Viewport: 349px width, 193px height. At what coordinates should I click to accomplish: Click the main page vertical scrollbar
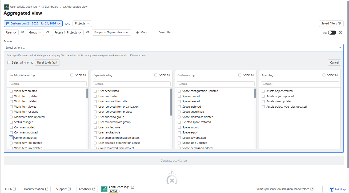coord(347,85)
